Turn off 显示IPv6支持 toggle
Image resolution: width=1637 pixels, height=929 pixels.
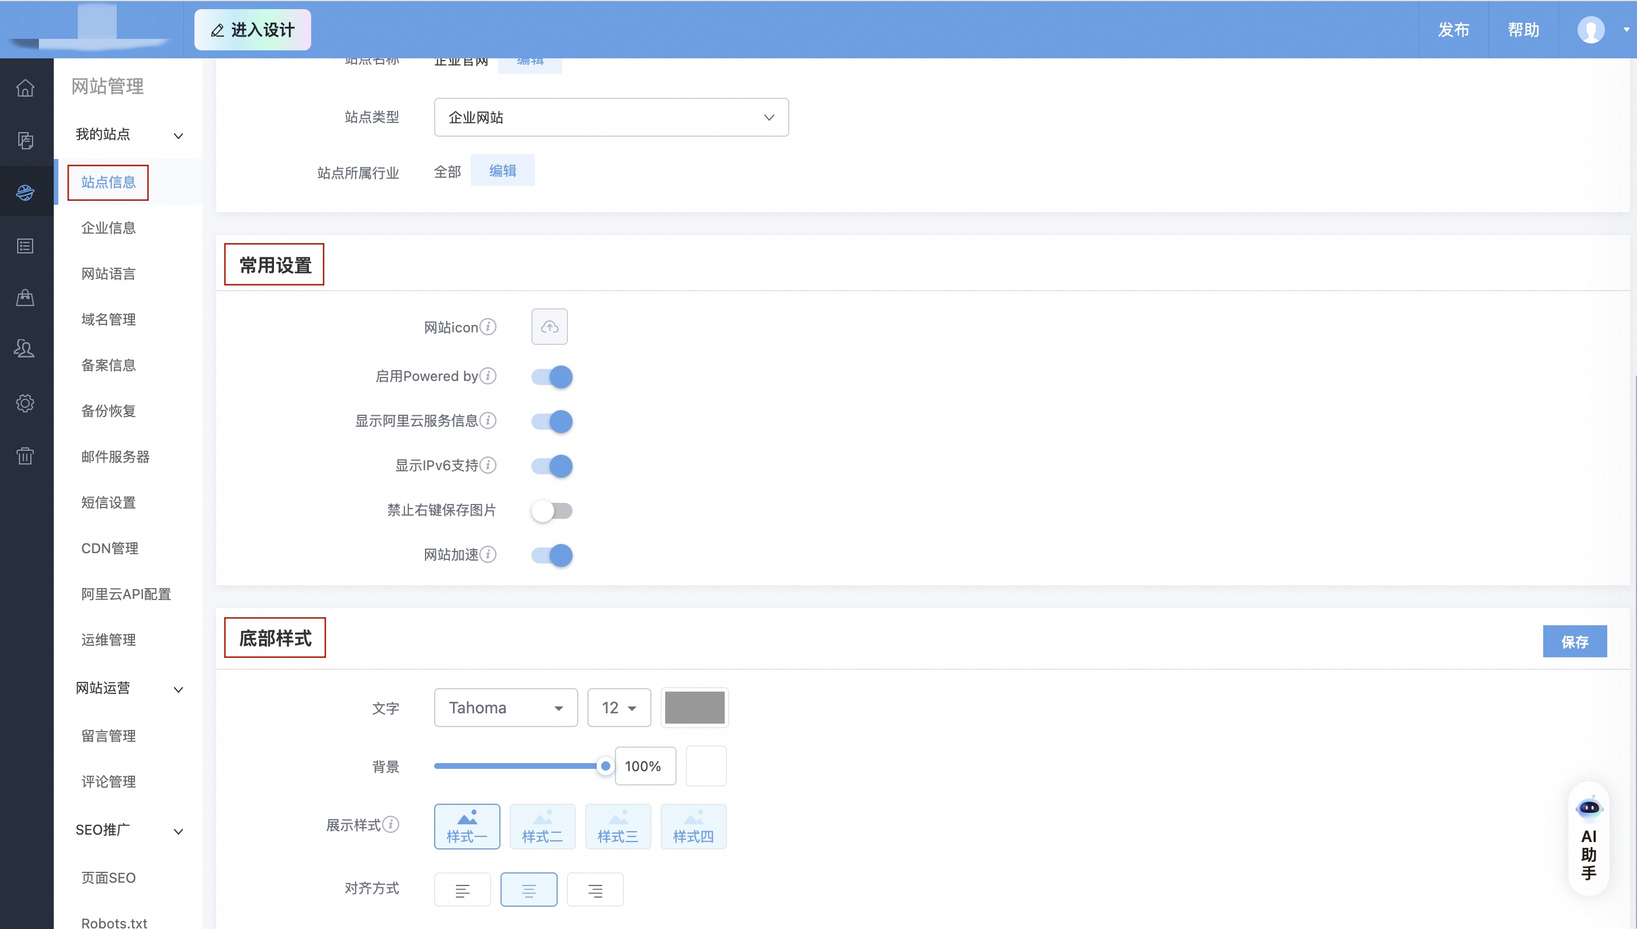tap(552, 466)
